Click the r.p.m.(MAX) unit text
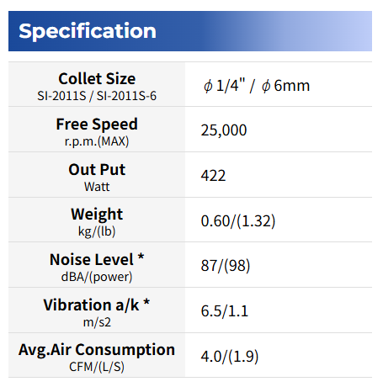383x387 pixels. [x=97, y=141]
